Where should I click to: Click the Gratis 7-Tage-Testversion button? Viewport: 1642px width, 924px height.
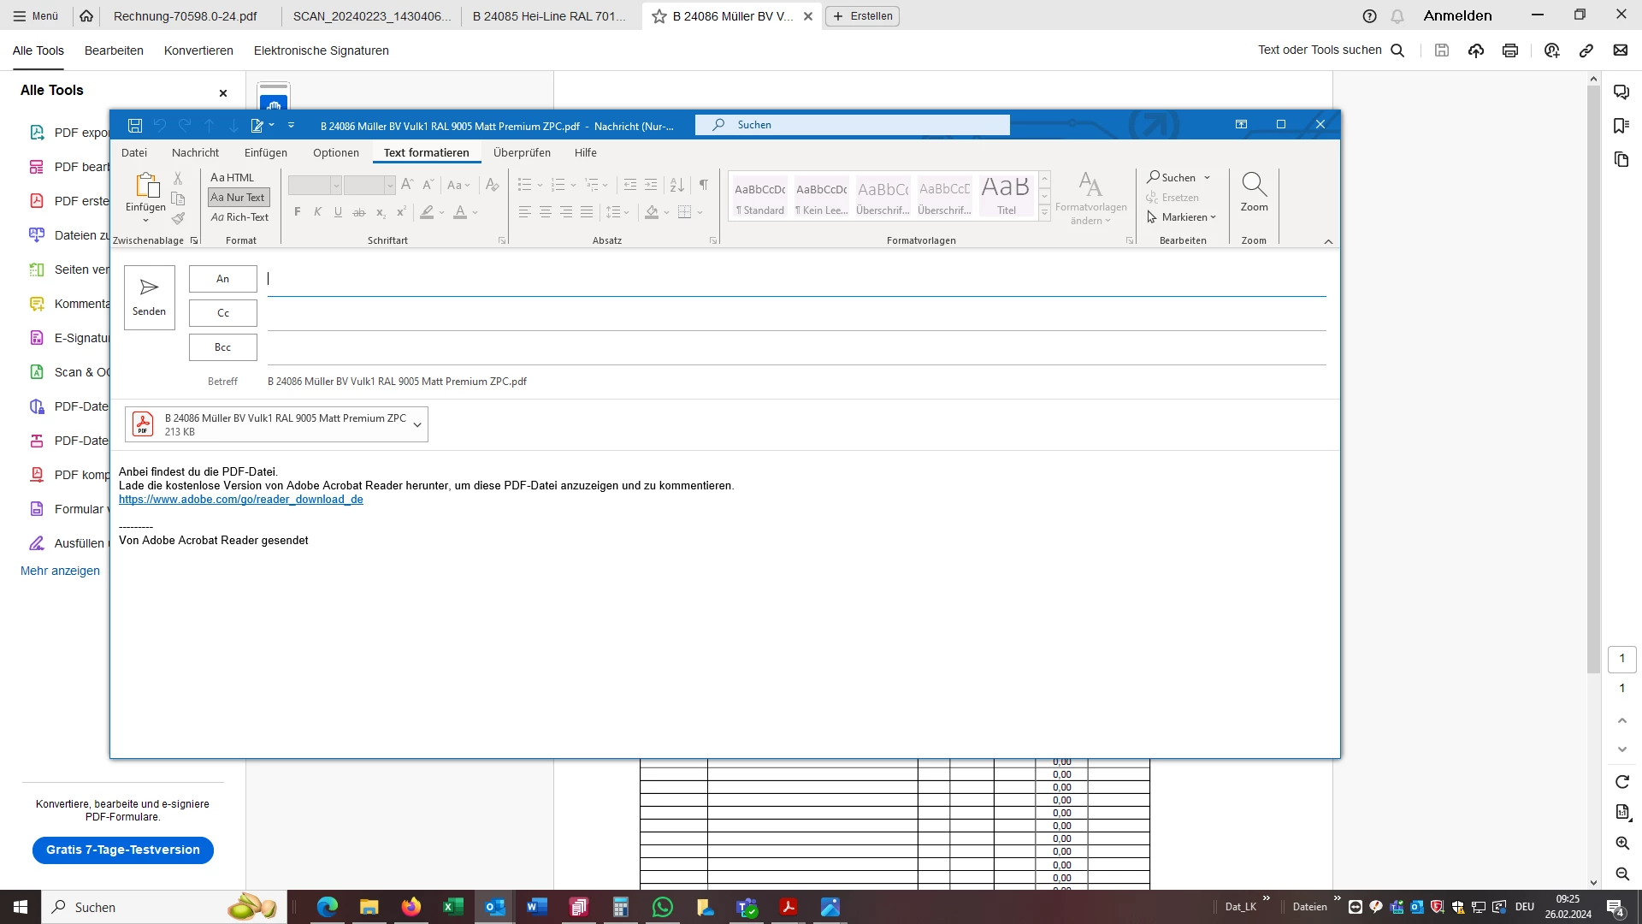[123, 850]
